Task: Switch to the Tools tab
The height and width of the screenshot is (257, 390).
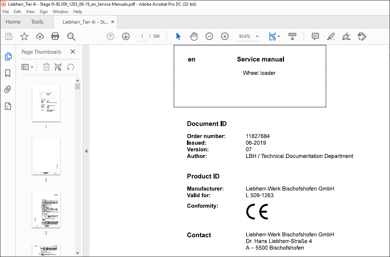Action: (x=37, y=22)
